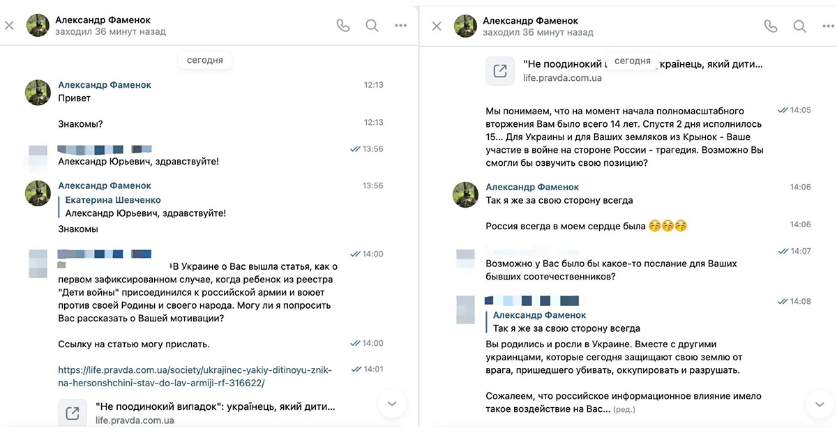Jump to latest messages in right chat

point(819,403)
